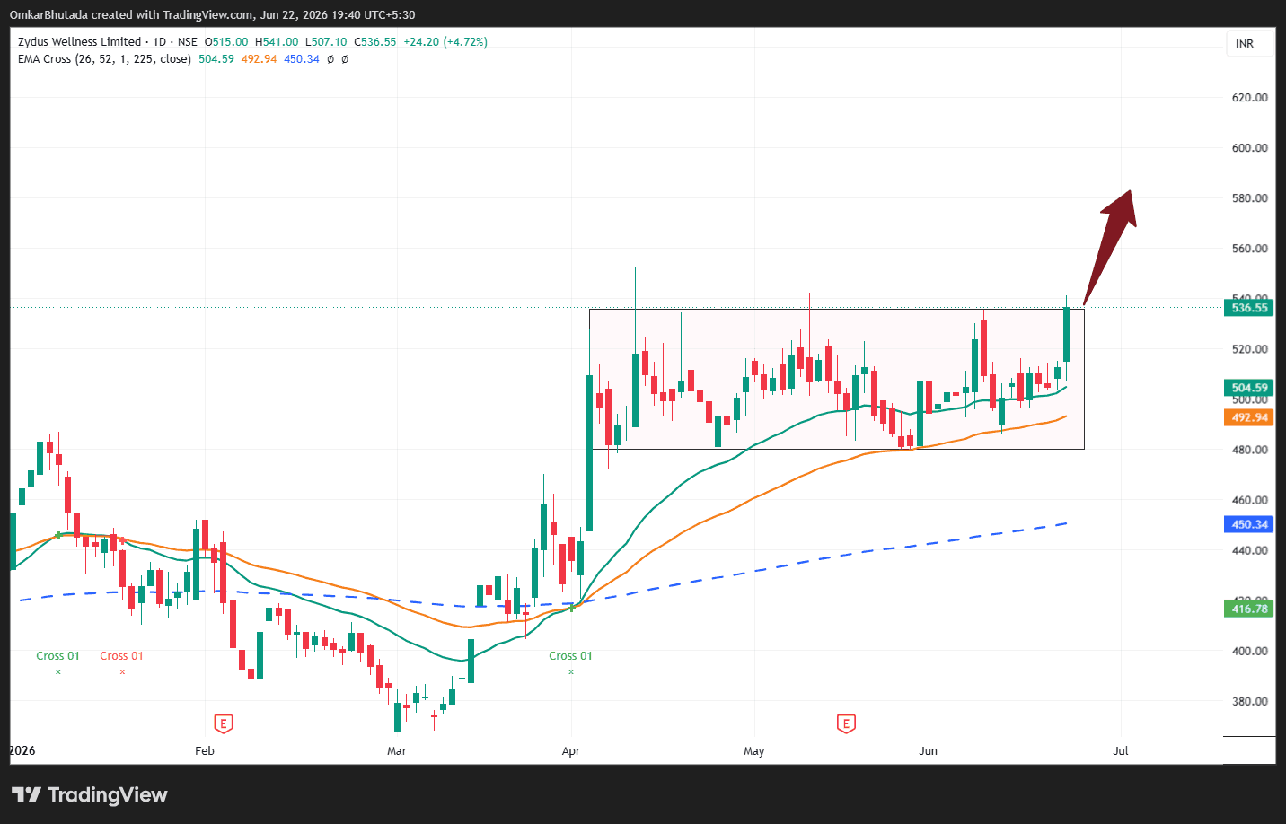Open the INR currency selector
Viewport: 1286px width, 824px height.
(1245, 44)
